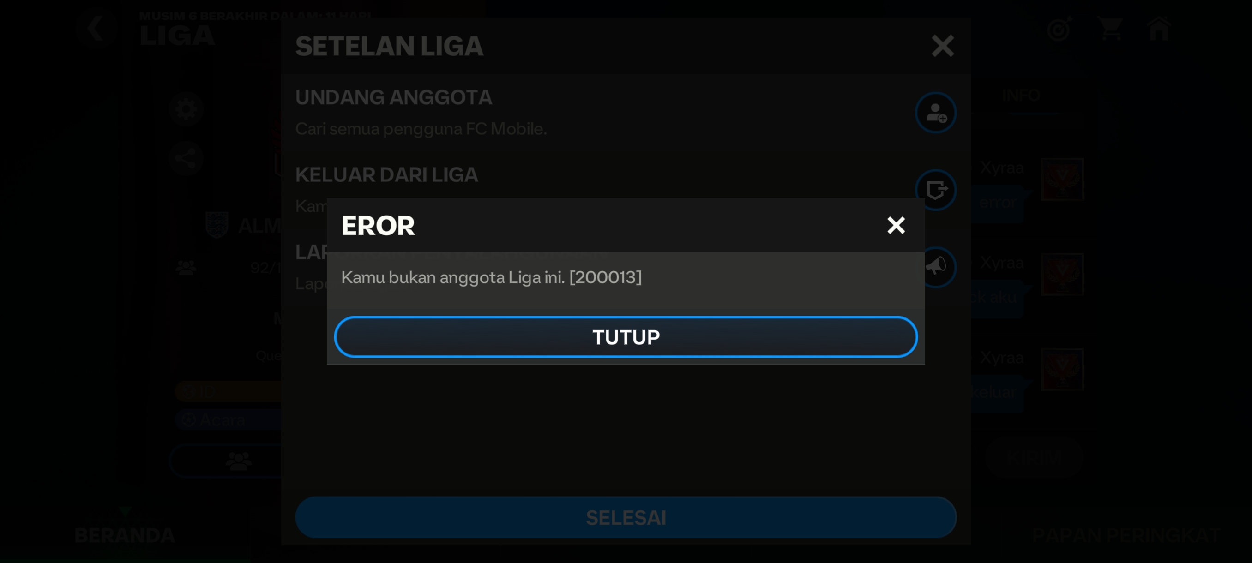
Task: Open the league settings gear icon
Action: click(x=186, y=108)
